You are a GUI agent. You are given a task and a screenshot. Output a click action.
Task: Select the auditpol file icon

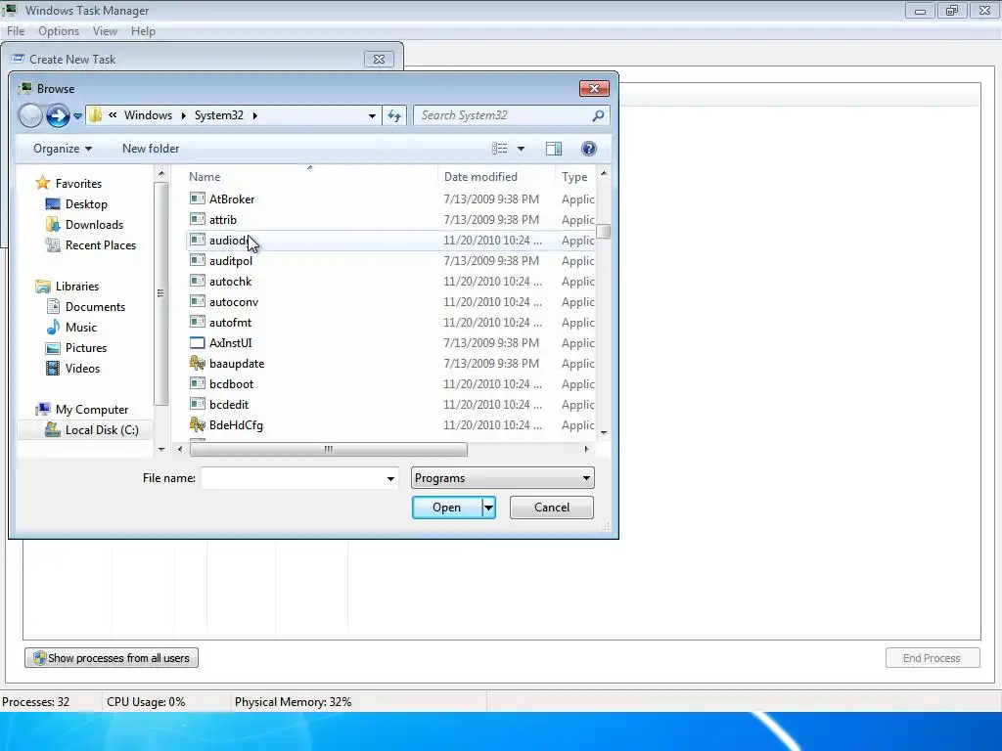pos(198,260)
